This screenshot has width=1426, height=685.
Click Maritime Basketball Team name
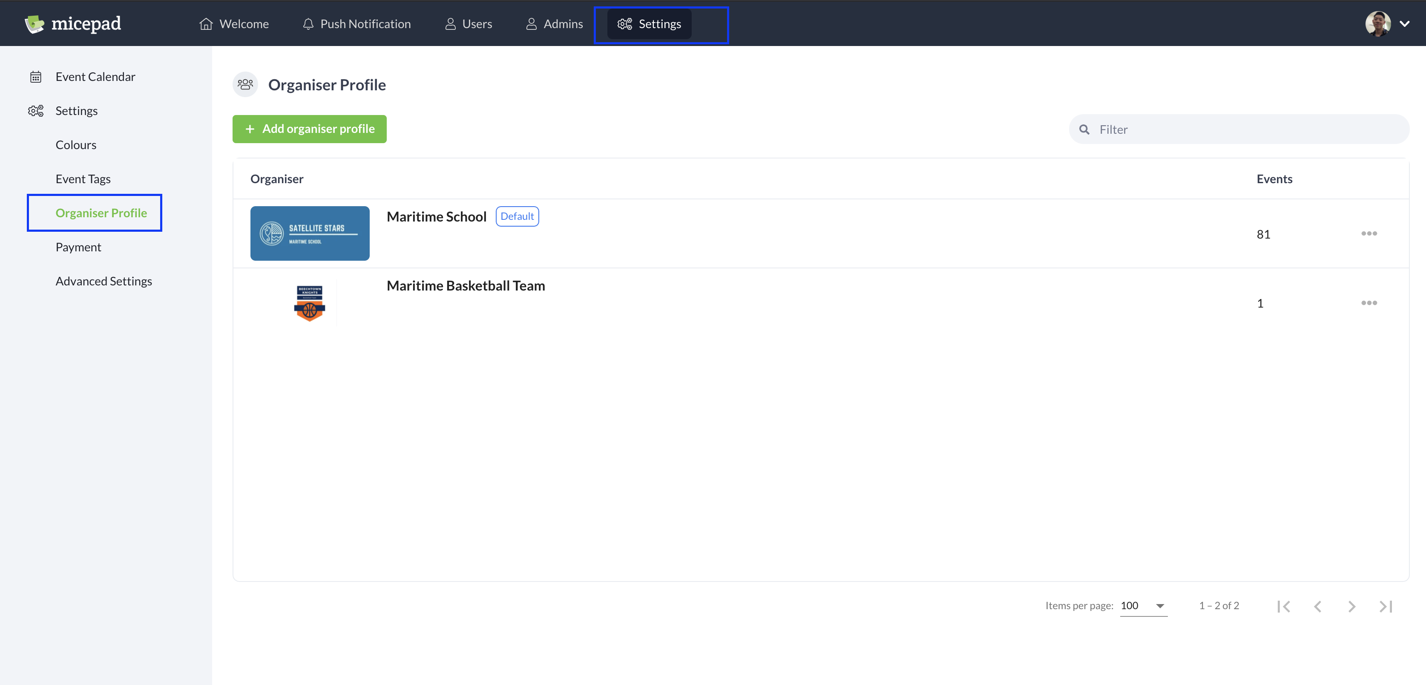coord(466,286)
